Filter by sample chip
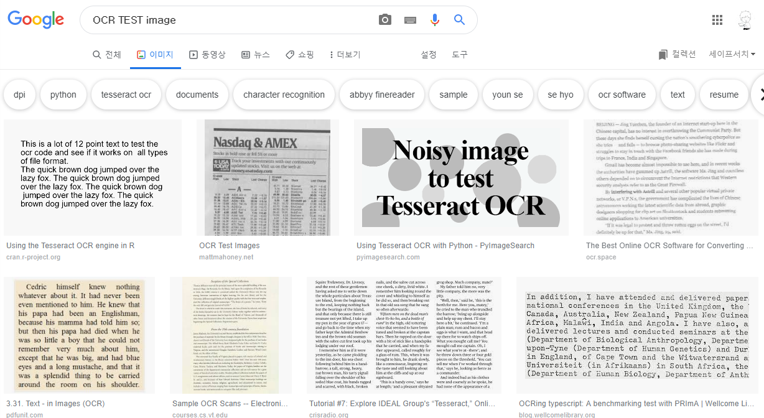 tap(454, 95)
